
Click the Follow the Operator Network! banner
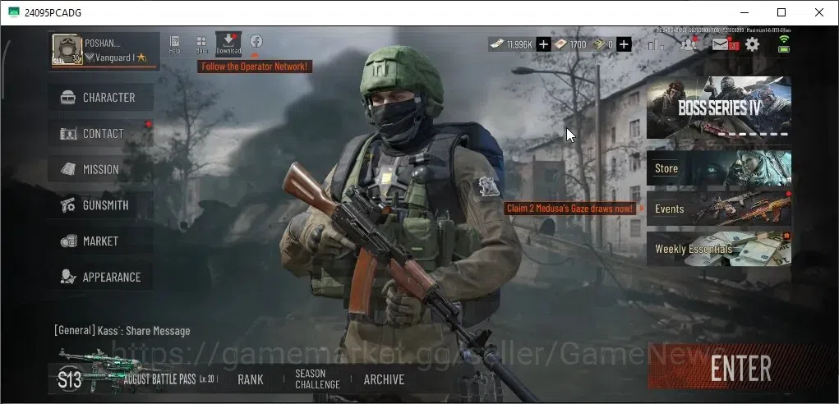(x=255, y=67)
